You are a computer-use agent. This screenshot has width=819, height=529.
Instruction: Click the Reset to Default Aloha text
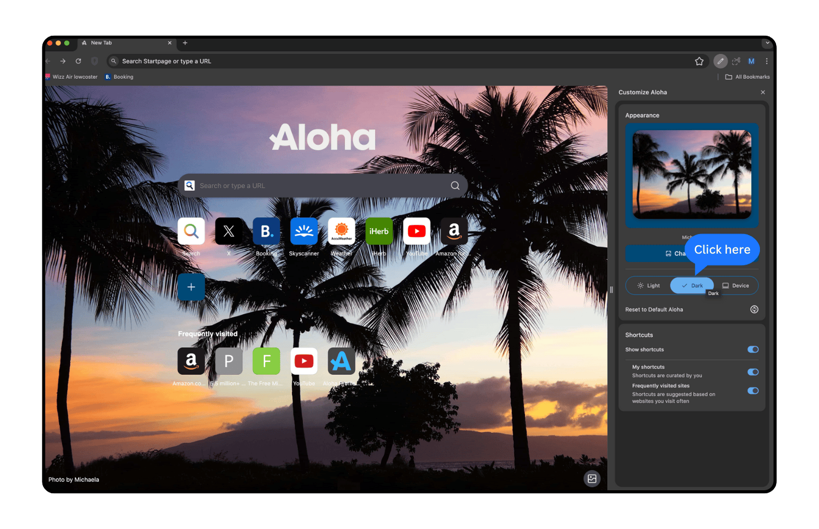(654, 309)
